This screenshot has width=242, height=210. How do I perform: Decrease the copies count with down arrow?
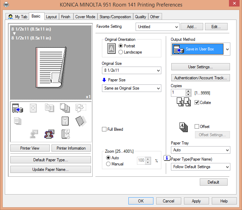[x=188, y=94]
